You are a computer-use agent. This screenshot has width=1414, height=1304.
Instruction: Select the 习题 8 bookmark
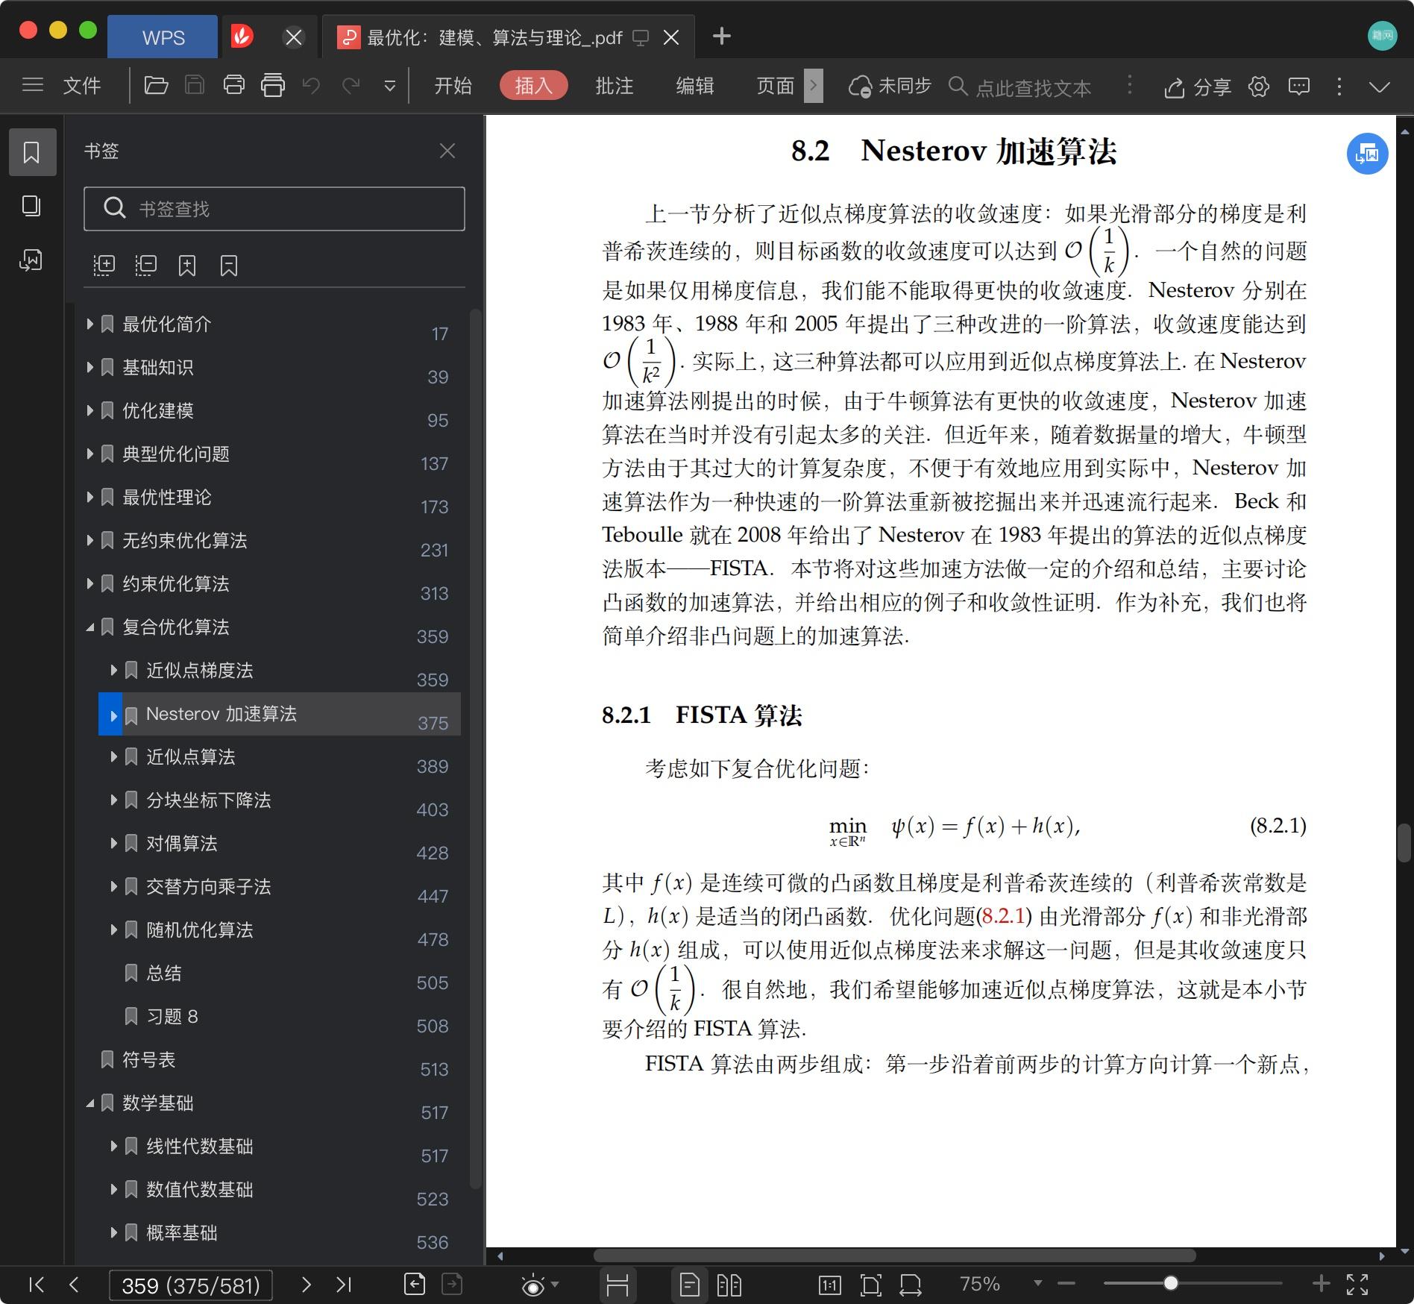tap(172, 1016)
